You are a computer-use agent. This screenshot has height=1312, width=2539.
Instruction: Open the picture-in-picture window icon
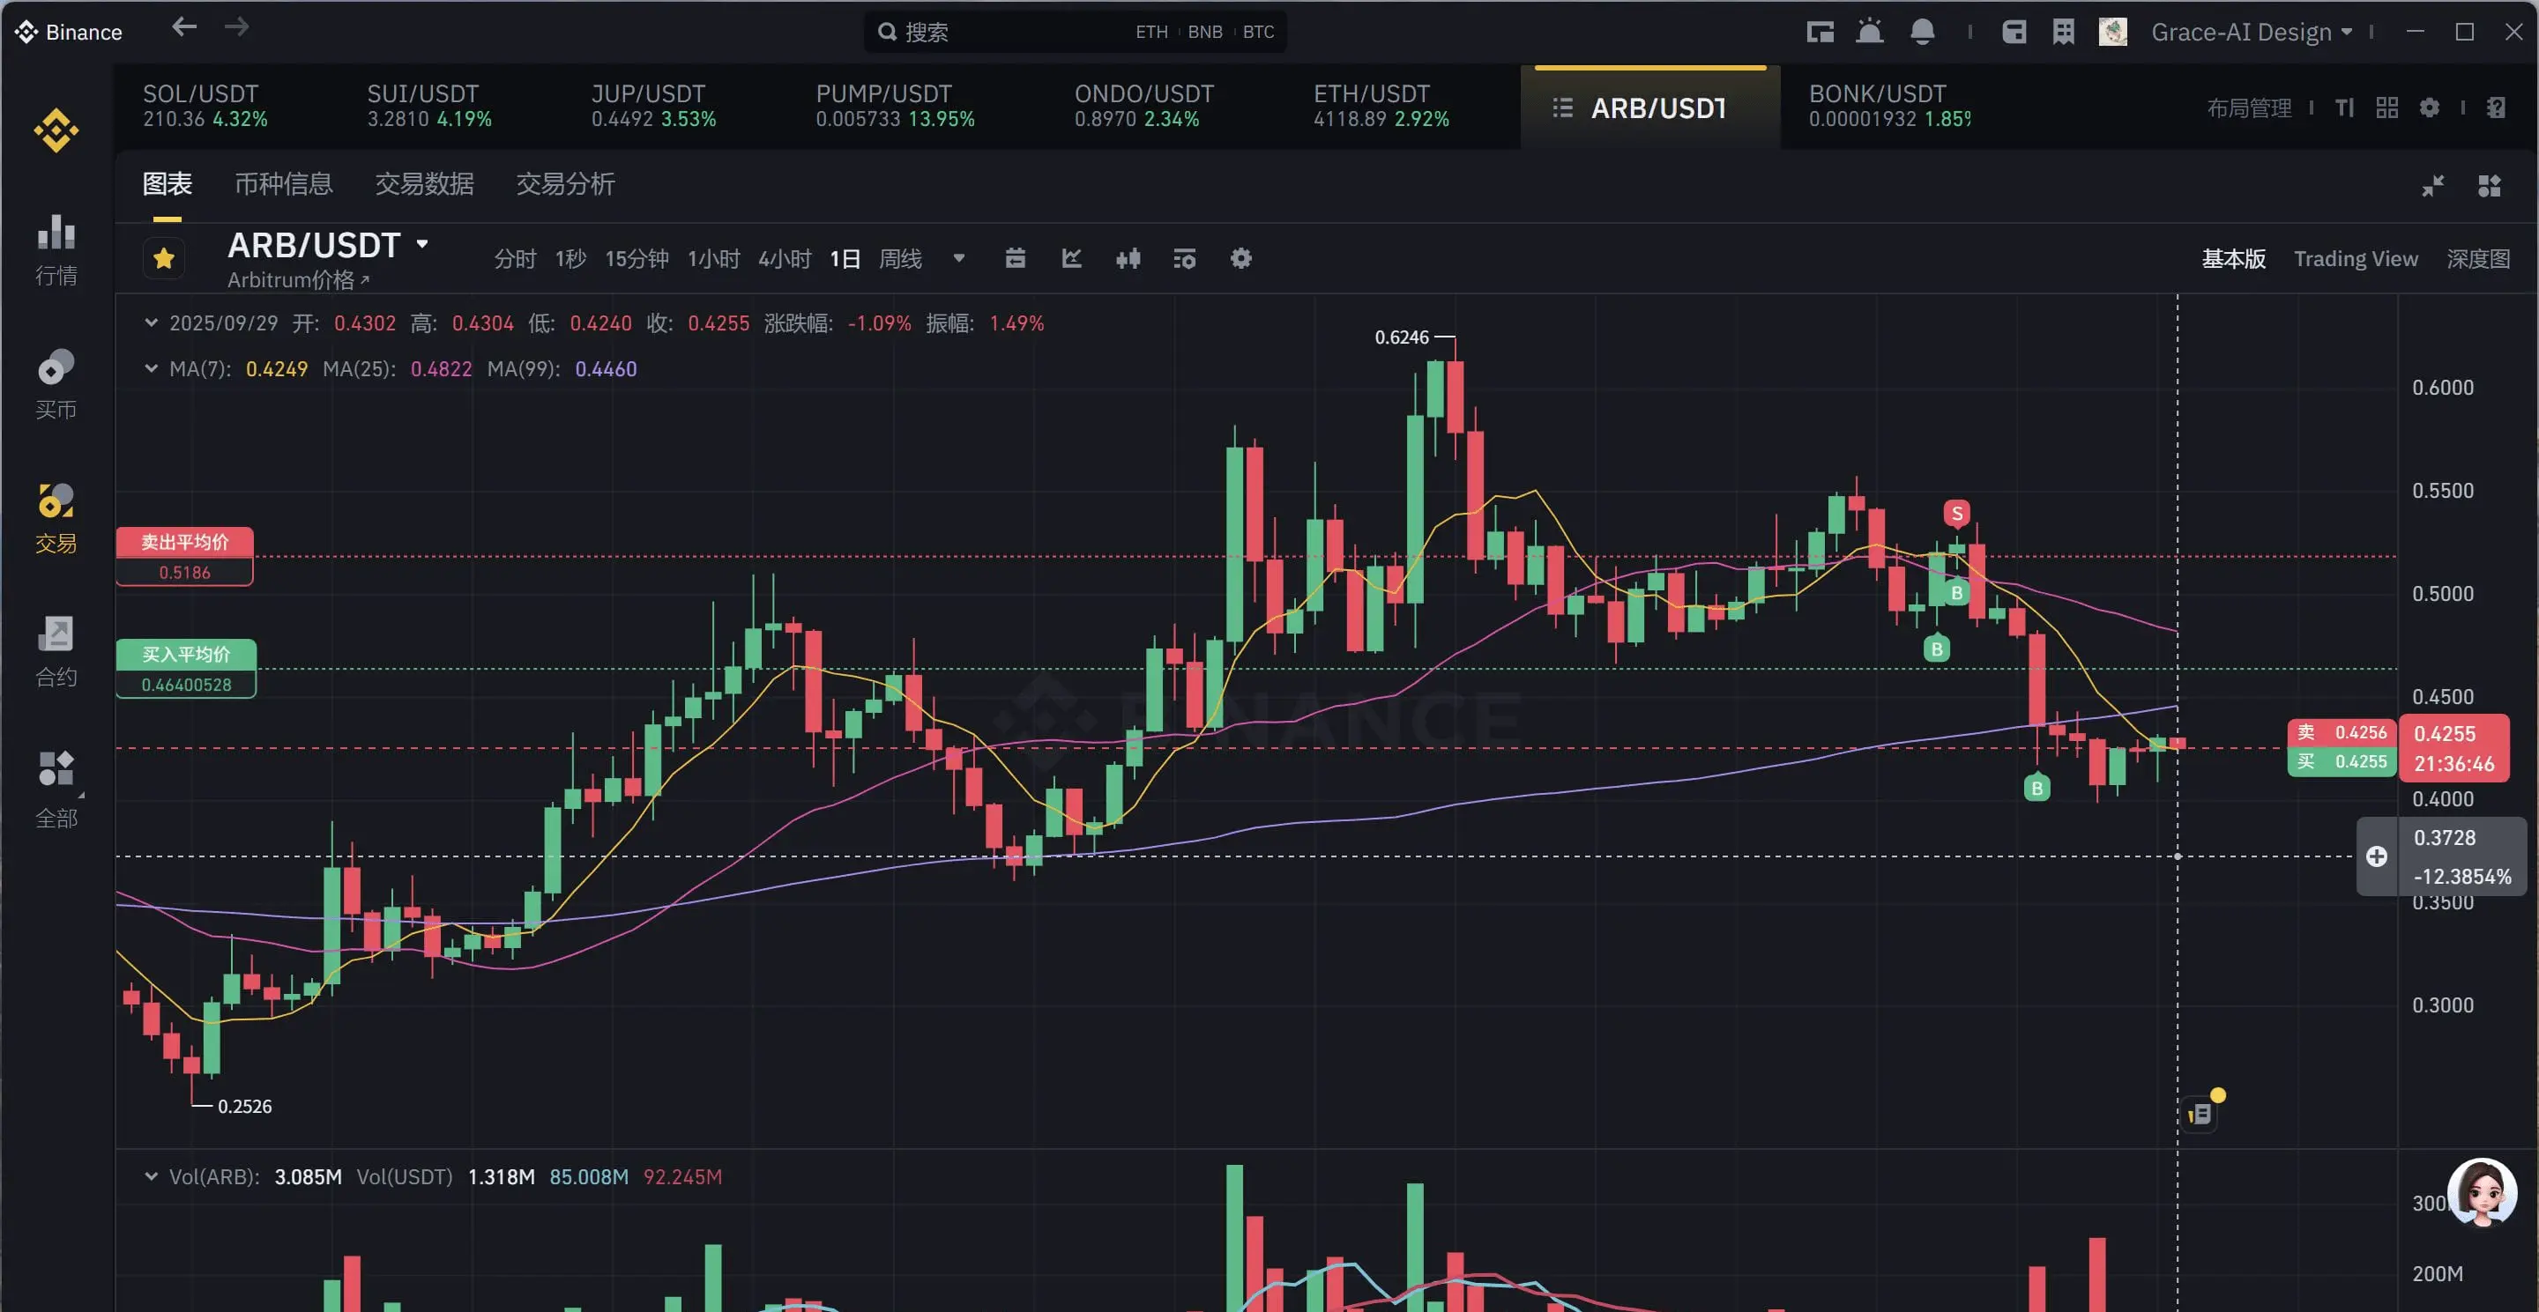[1820, 32]
